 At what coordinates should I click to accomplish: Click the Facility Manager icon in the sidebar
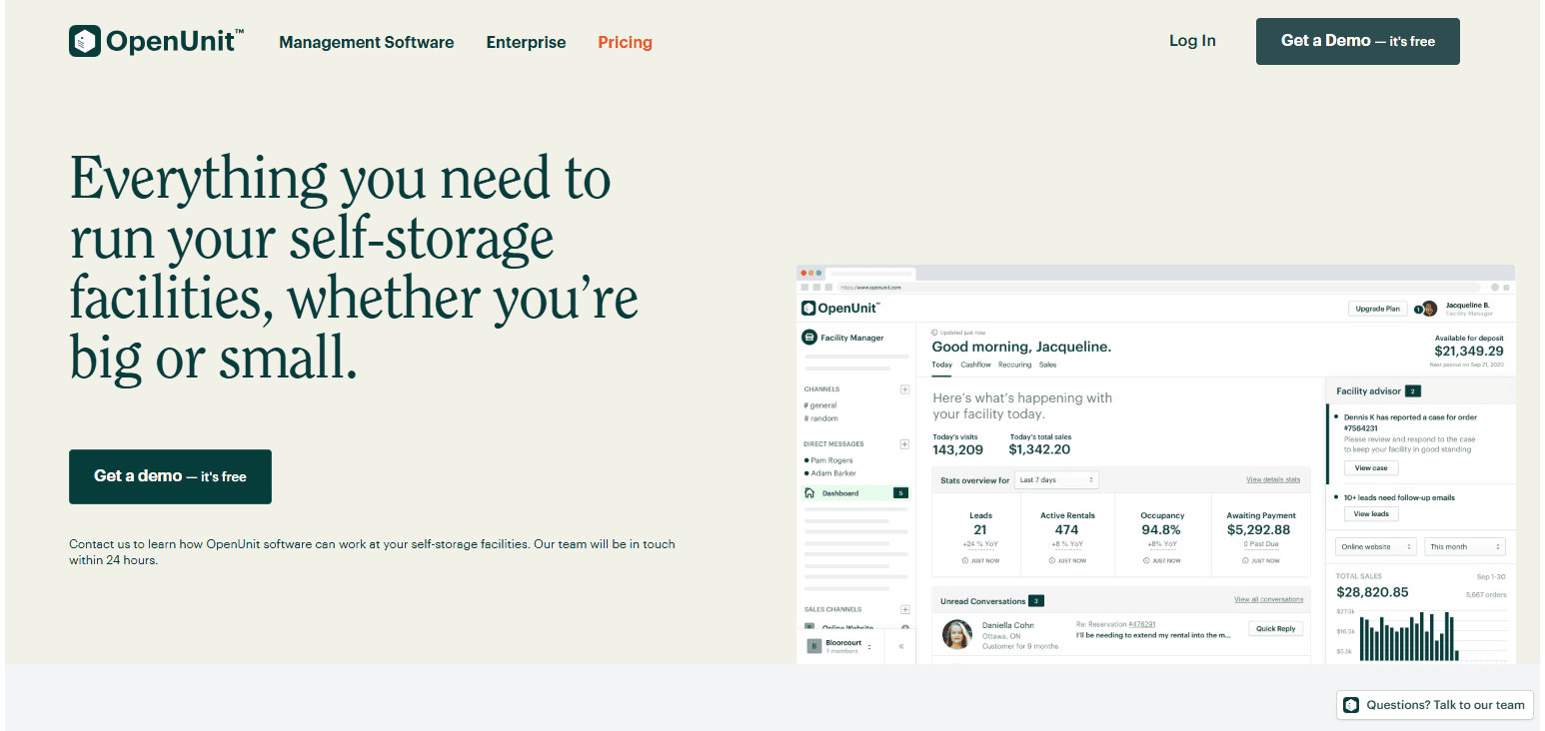pos(809,338)
